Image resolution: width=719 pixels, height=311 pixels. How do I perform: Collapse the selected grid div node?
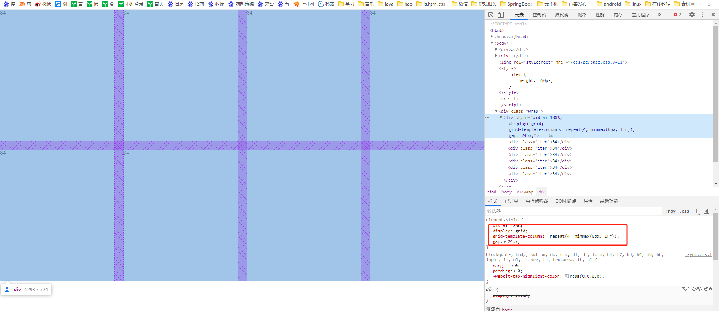point(501,118)
